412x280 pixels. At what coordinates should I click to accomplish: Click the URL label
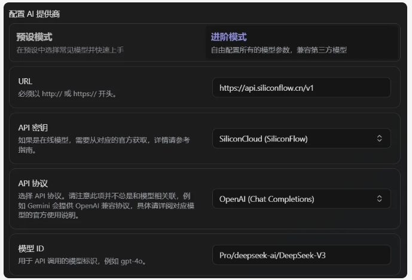point(25,81)
